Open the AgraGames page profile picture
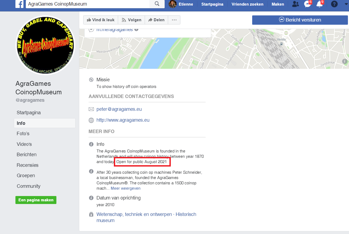 pyautogui.click(x=45, y=45)
